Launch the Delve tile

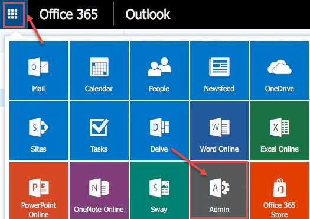[x=159, y=131]
